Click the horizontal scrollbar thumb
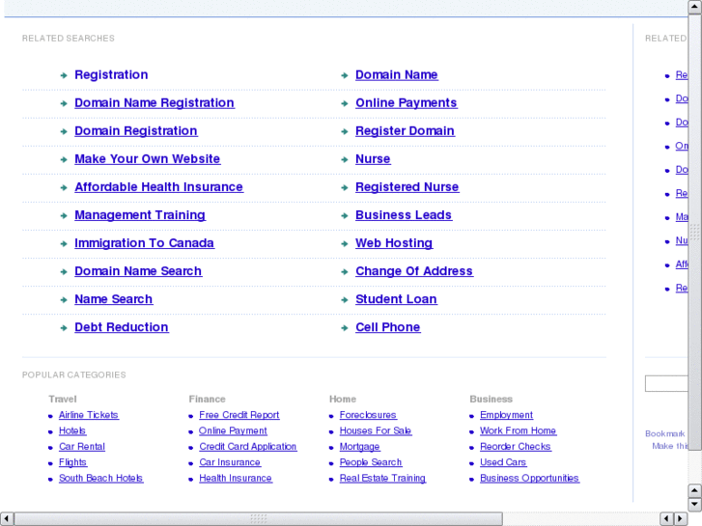Screen dimensions: 702x526 click(259, 519)
